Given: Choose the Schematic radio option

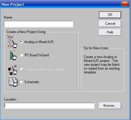Looking at the screenshot, I should tap(21, 82).
